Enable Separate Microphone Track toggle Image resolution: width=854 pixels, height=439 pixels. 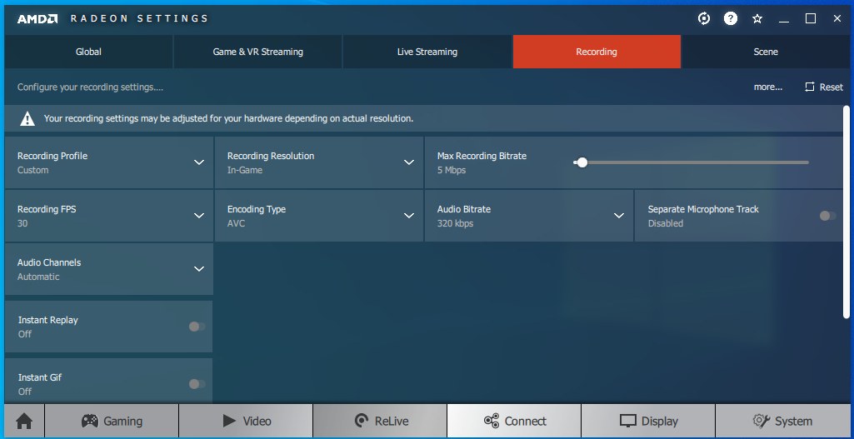coord(827,216)
